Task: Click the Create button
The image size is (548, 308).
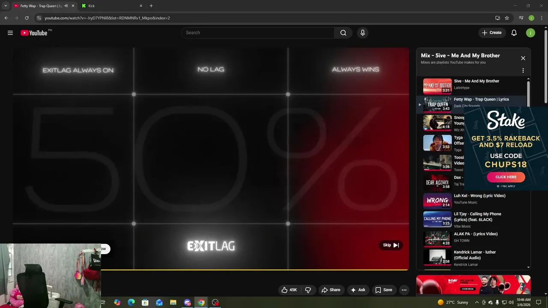Action: tap(492, 33)
